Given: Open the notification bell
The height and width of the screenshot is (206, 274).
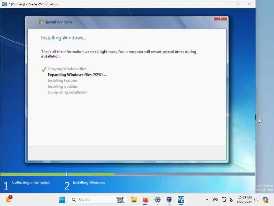Looking at the screenshot, I should (x=256, y=200).
